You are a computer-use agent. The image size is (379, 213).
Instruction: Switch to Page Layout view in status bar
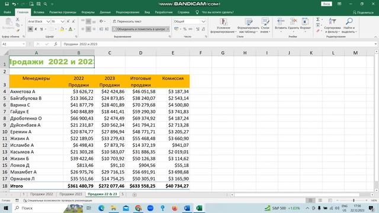(x=320, y=201)
